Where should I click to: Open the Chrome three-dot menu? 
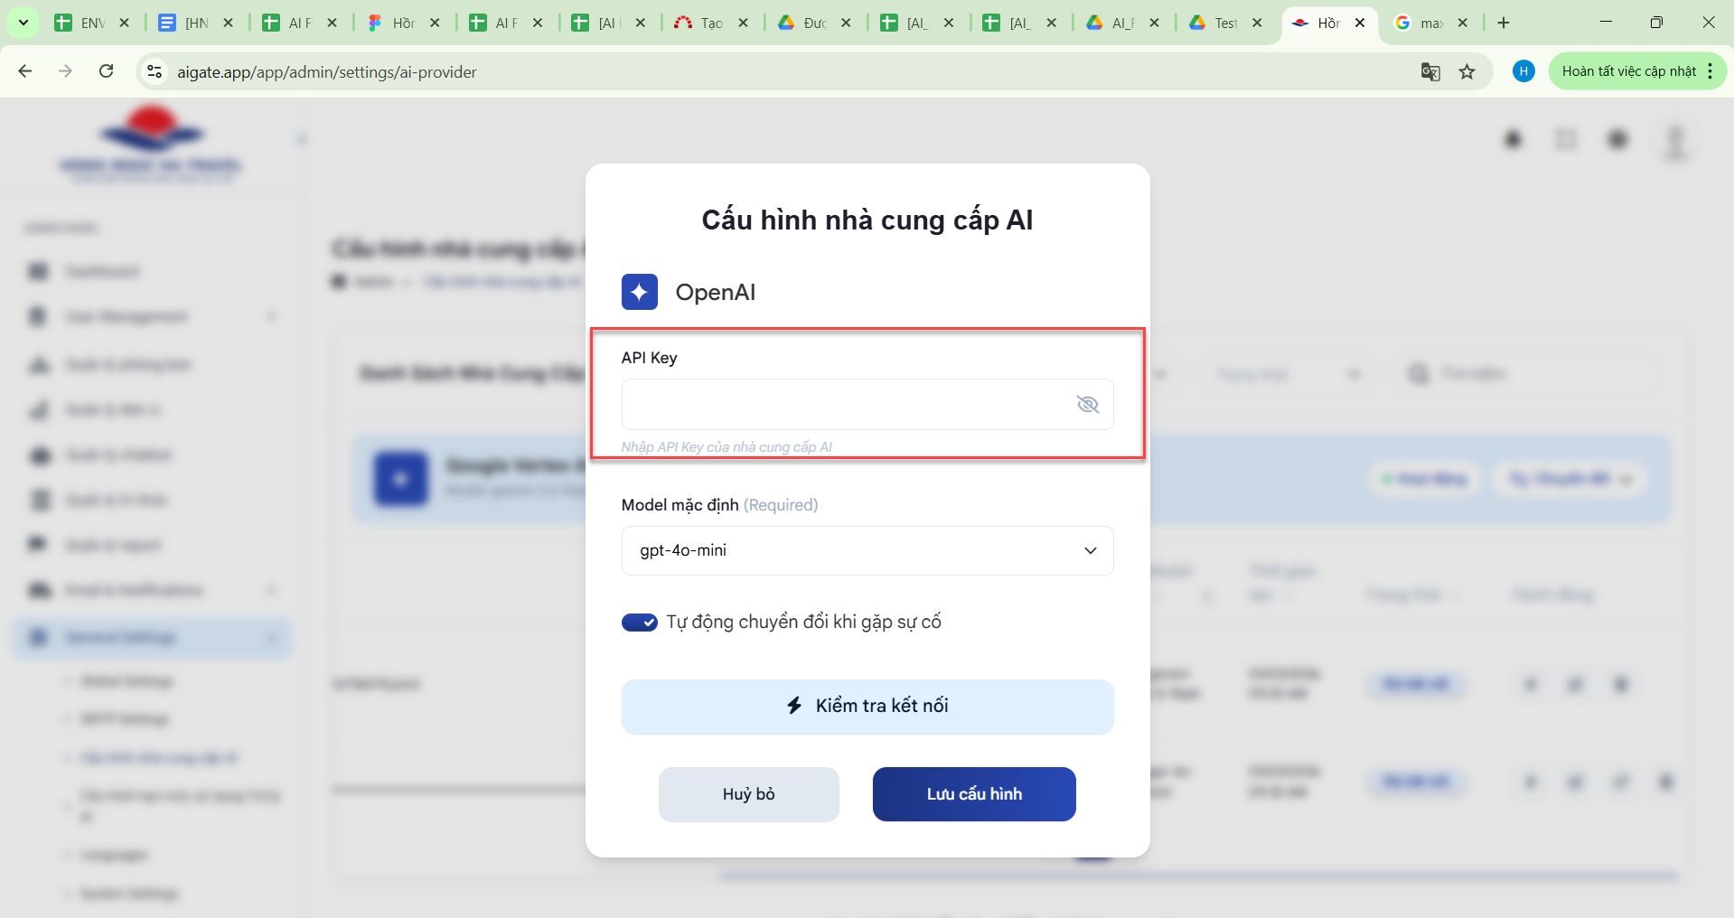click(x=1711, y=71)
